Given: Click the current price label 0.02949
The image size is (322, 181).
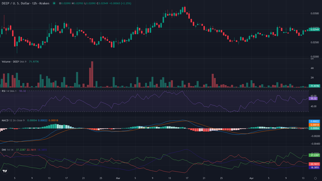Looking at the screenshot, I should click(x=314, y=29).
